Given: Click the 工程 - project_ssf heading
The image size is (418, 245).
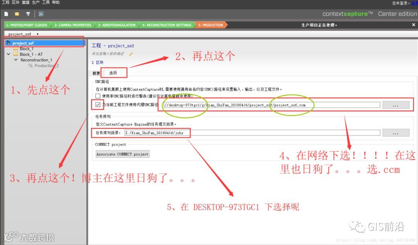Looking at the screenshot, I should pyautogui.click(x=113, y=46).
